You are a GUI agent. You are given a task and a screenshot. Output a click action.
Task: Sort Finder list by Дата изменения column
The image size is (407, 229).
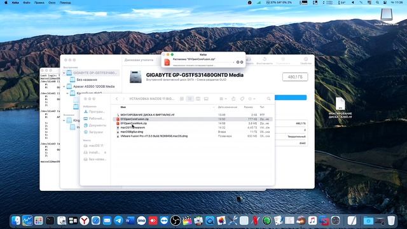[228, 108]
